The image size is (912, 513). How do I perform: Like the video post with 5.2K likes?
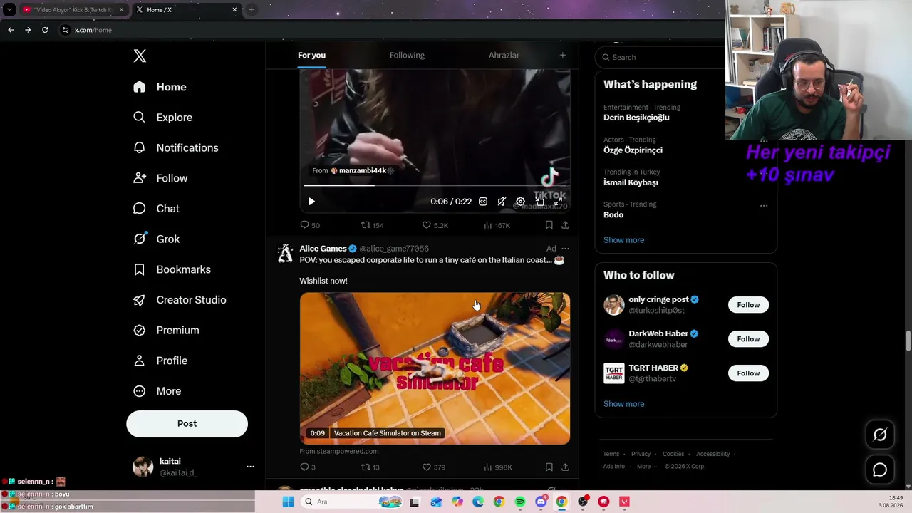435,225
